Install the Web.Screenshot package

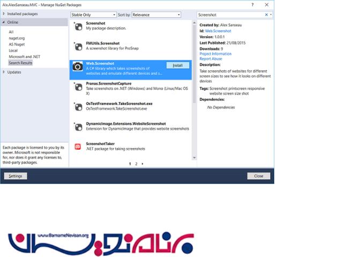178,65
